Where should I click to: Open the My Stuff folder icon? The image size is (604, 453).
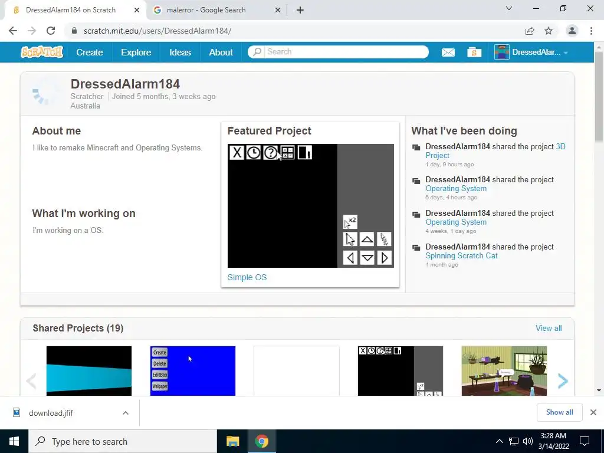(474, 52)
